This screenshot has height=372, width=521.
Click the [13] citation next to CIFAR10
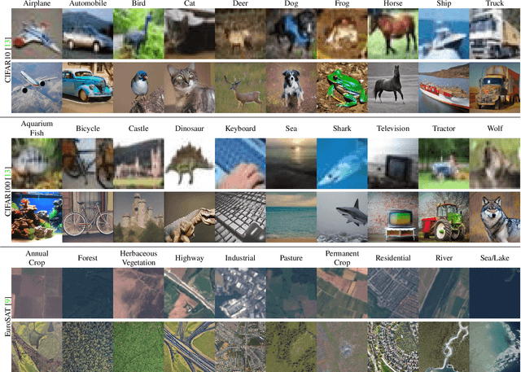point(7,42)
